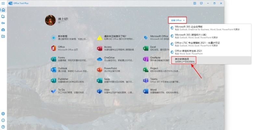Open Settings gear in sidebar
This screenshot has width=255, height=130.
point(3,114)
